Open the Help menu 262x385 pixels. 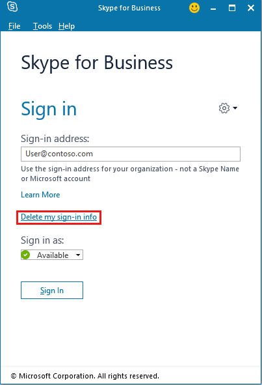click(66, 26)
